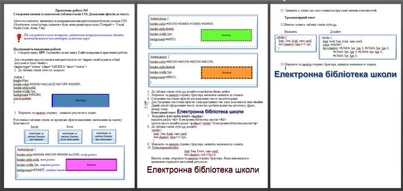
Task: Click the "hover" column label
Action: click(x=34, y=126)
